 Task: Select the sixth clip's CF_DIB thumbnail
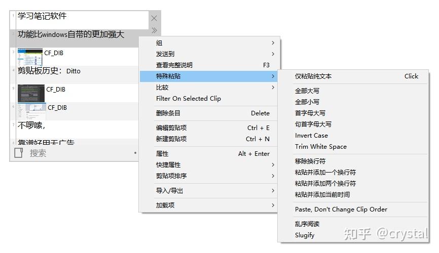point(31,111)
